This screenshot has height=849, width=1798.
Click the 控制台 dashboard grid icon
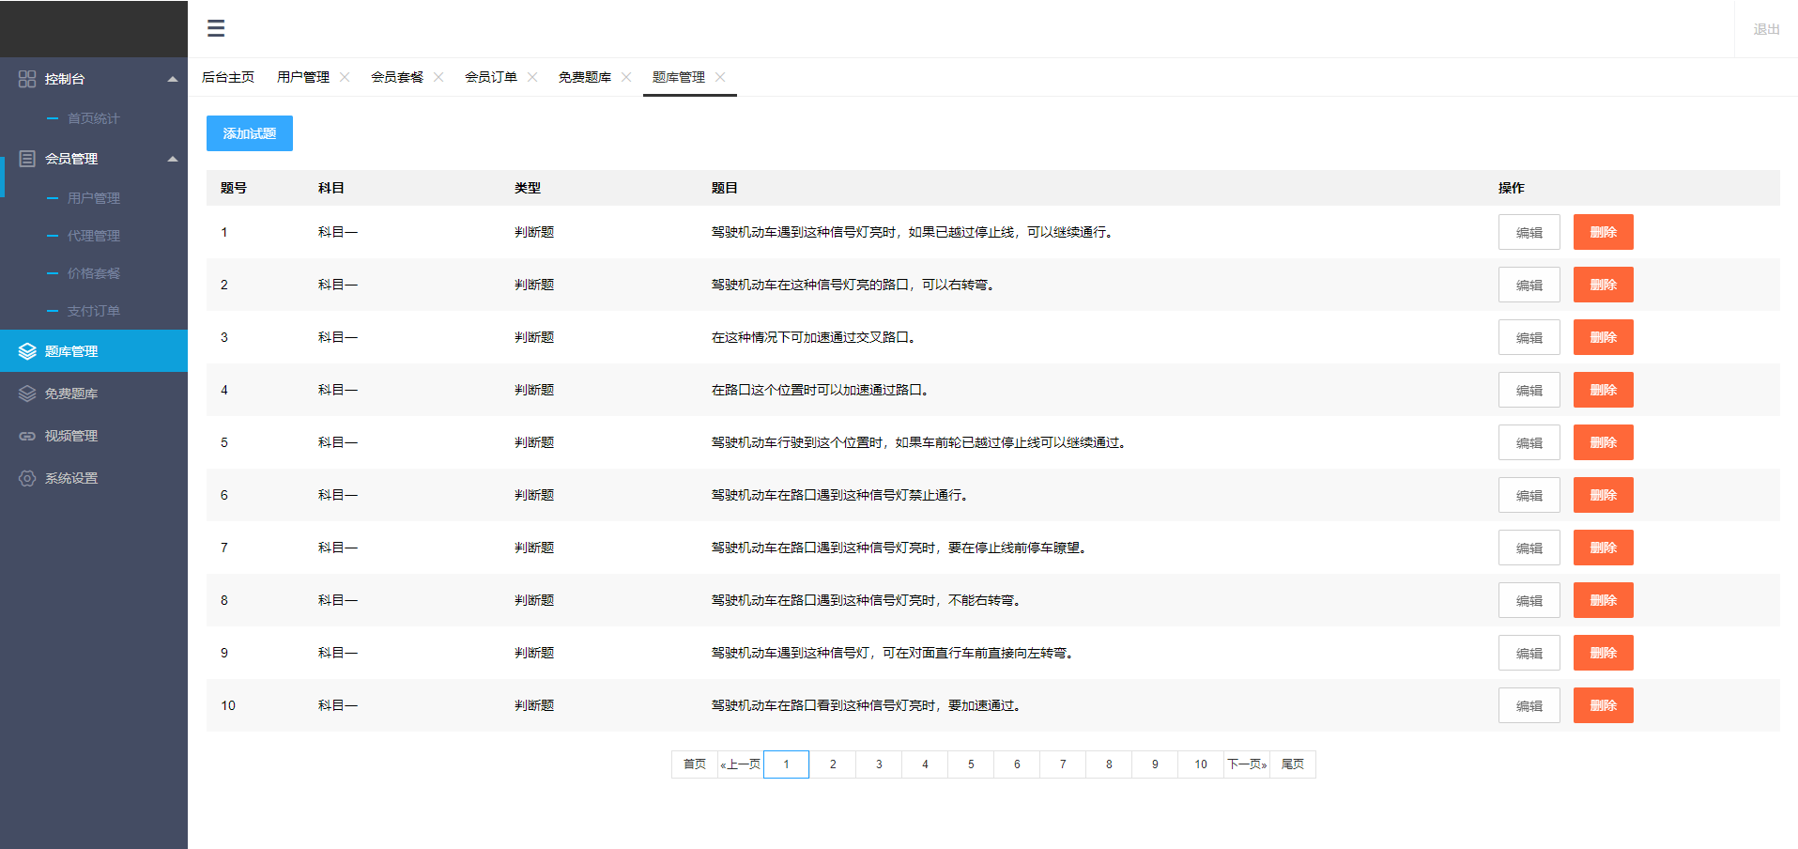(x=27, y=79)
